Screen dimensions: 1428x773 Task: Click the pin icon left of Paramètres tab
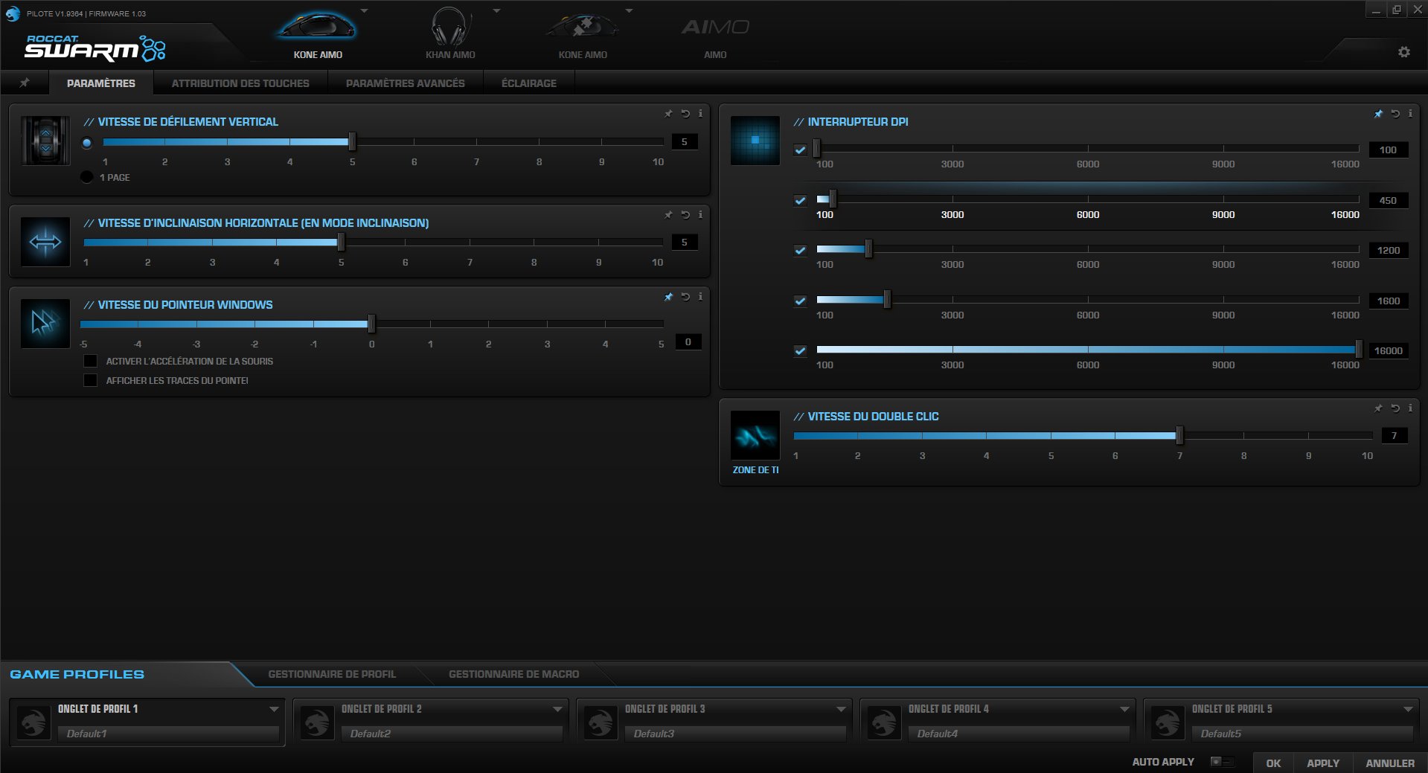click(x=25, y=83)
